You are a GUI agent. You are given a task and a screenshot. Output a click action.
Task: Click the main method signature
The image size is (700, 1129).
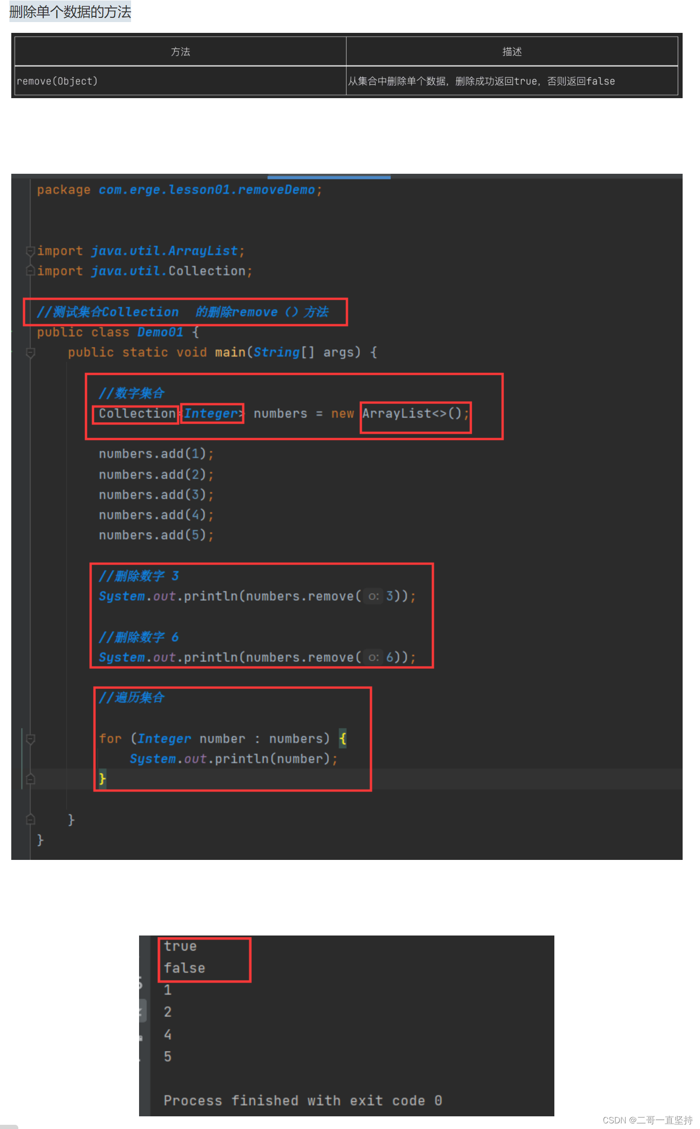[x=222, y=352]
